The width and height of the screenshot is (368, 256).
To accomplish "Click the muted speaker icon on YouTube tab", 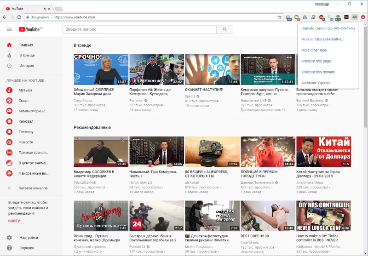I will click(45, 8).
